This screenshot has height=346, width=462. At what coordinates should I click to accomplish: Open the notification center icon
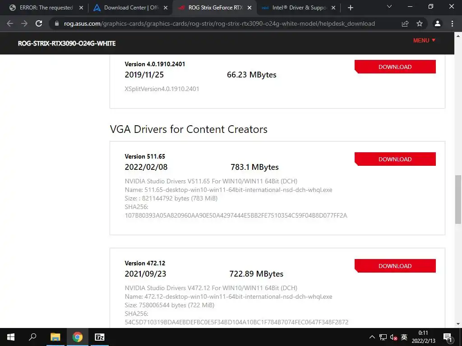(448, 337)
